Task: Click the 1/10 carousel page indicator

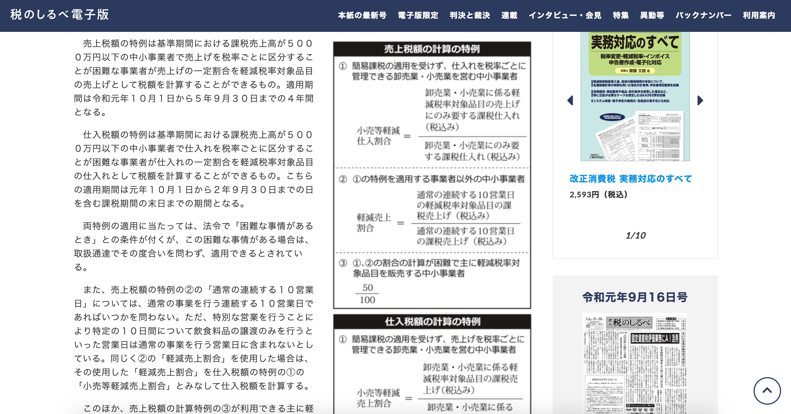Action: pos(635,236)
